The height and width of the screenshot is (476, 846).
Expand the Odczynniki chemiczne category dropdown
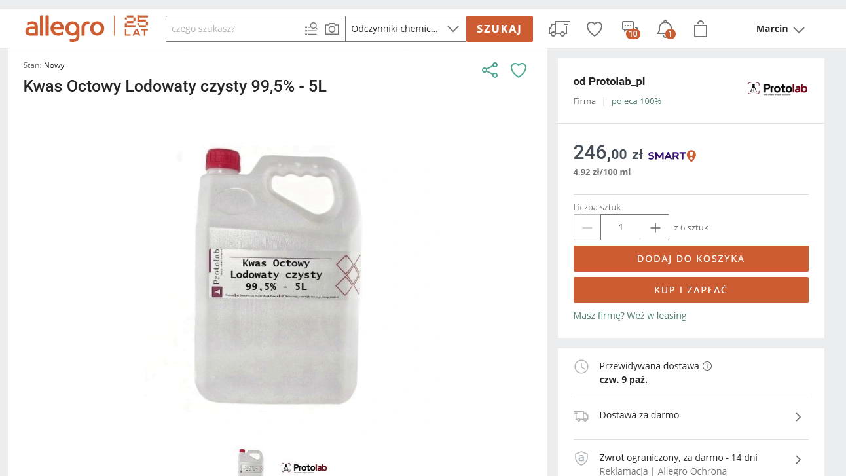[x=405, y=29]
